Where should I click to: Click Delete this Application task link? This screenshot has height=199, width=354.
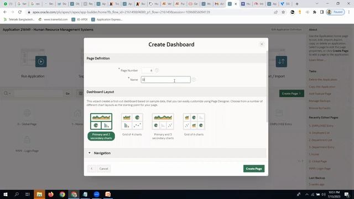323,80
